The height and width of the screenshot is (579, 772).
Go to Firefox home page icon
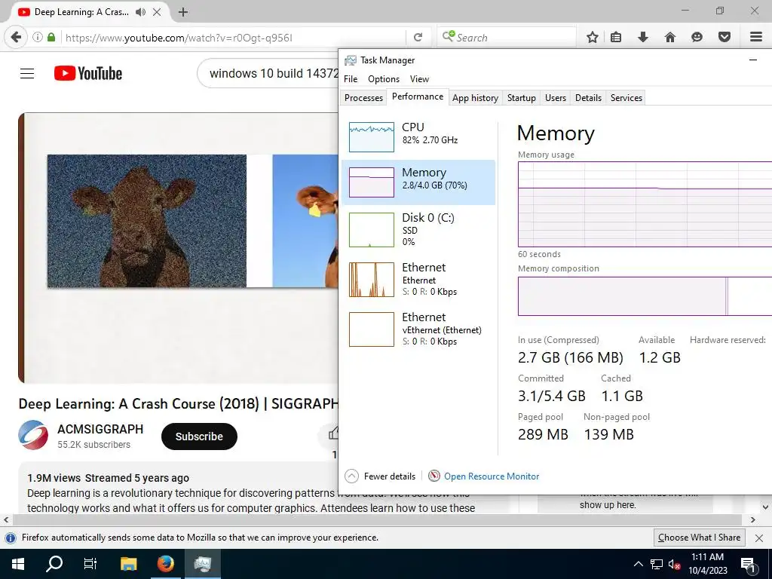pos(670,38)
